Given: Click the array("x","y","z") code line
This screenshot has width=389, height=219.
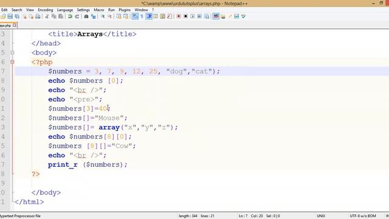Looking at the screenshot, I should click(113, 127).
